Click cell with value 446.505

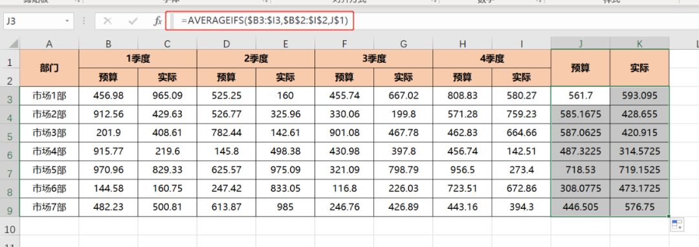[x=581, y=208]
